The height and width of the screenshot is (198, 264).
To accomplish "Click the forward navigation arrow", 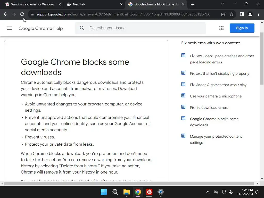I will coord(14,14).
